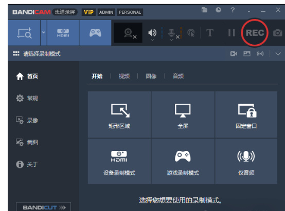
Task: Switch to 视频 tab
Action: click(x=124, y=76)
